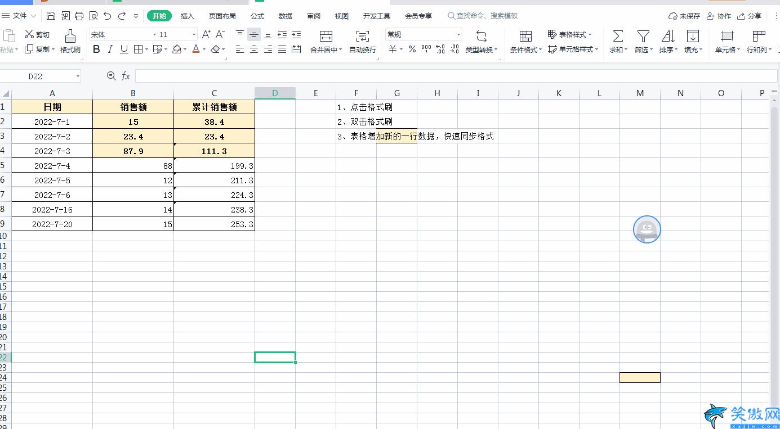Click the decrease decimal places icon
Viewport: 780px width, 429px height.
454,49
